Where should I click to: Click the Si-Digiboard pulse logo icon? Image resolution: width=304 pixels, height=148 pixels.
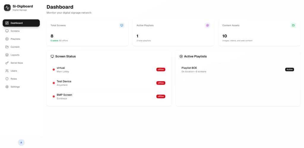[7, 8]
